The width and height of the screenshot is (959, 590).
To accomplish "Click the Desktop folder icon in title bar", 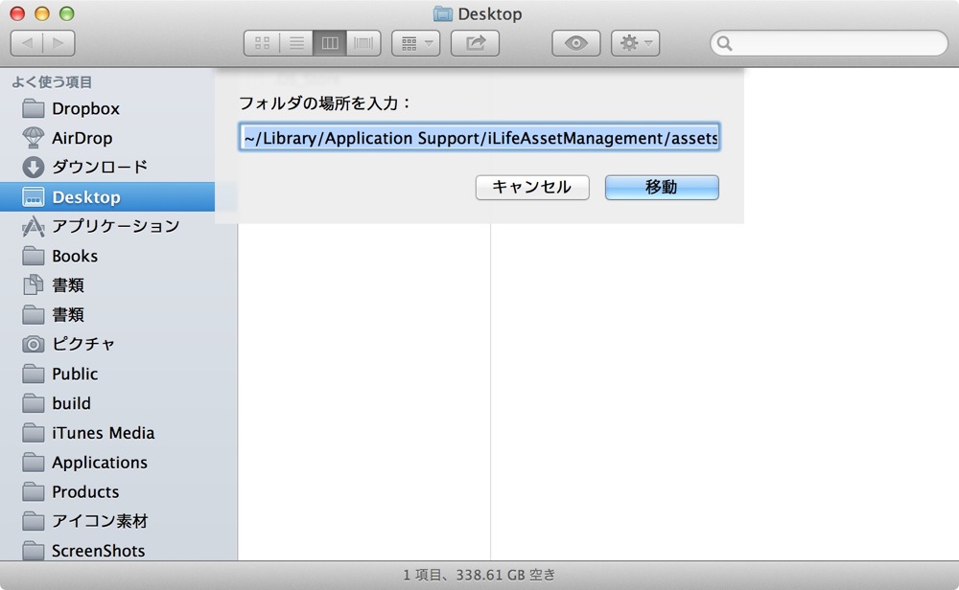I will [x=442, y=14].
